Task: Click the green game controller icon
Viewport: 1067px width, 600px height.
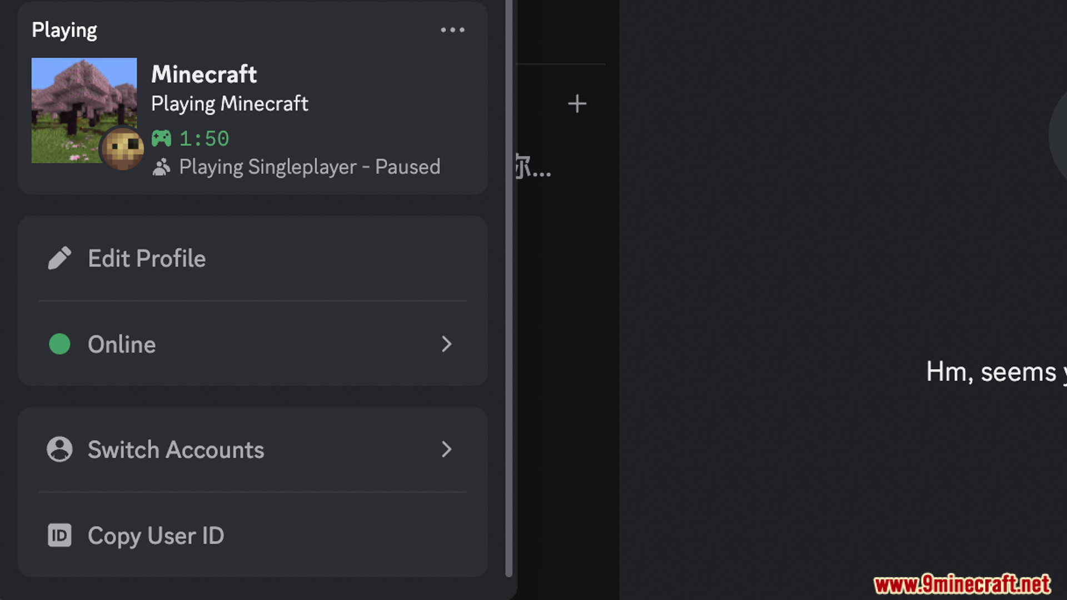Action: [162, 138]
